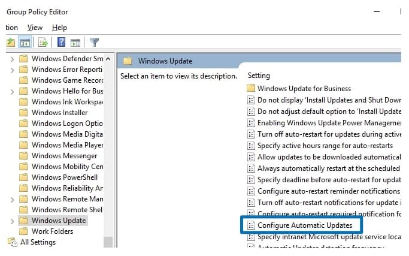The image size is (409, 256).
Task: Select the Windows Hello for Business folder
Action: point(61,91)
